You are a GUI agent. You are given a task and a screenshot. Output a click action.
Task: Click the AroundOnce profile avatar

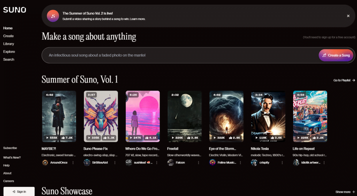[x=45, y=163]
